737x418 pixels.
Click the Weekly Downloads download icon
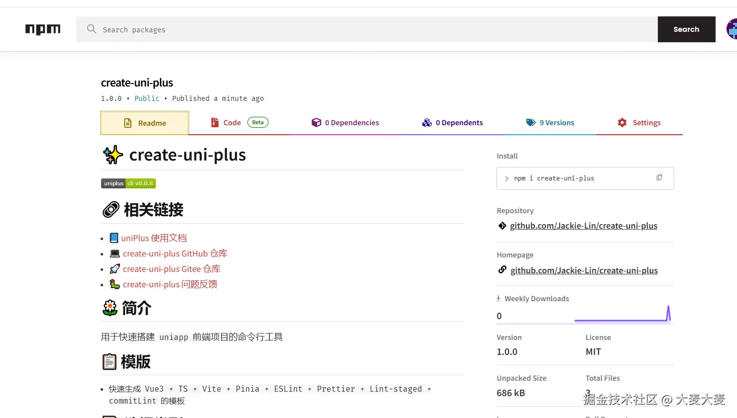pyautogui.click(x=498, y=298)
